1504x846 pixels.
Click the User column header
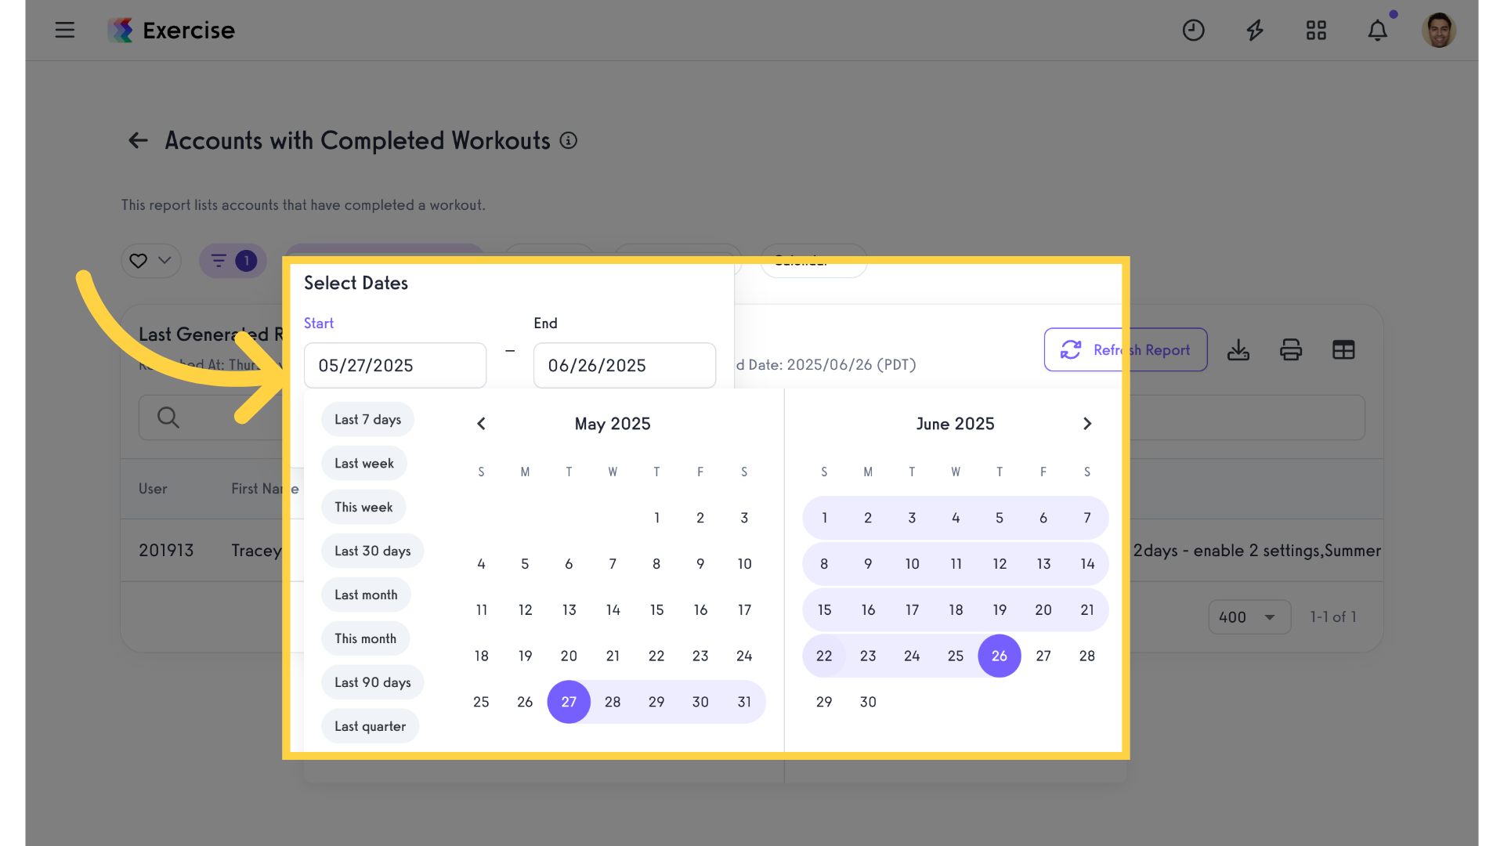pos(153,489)
